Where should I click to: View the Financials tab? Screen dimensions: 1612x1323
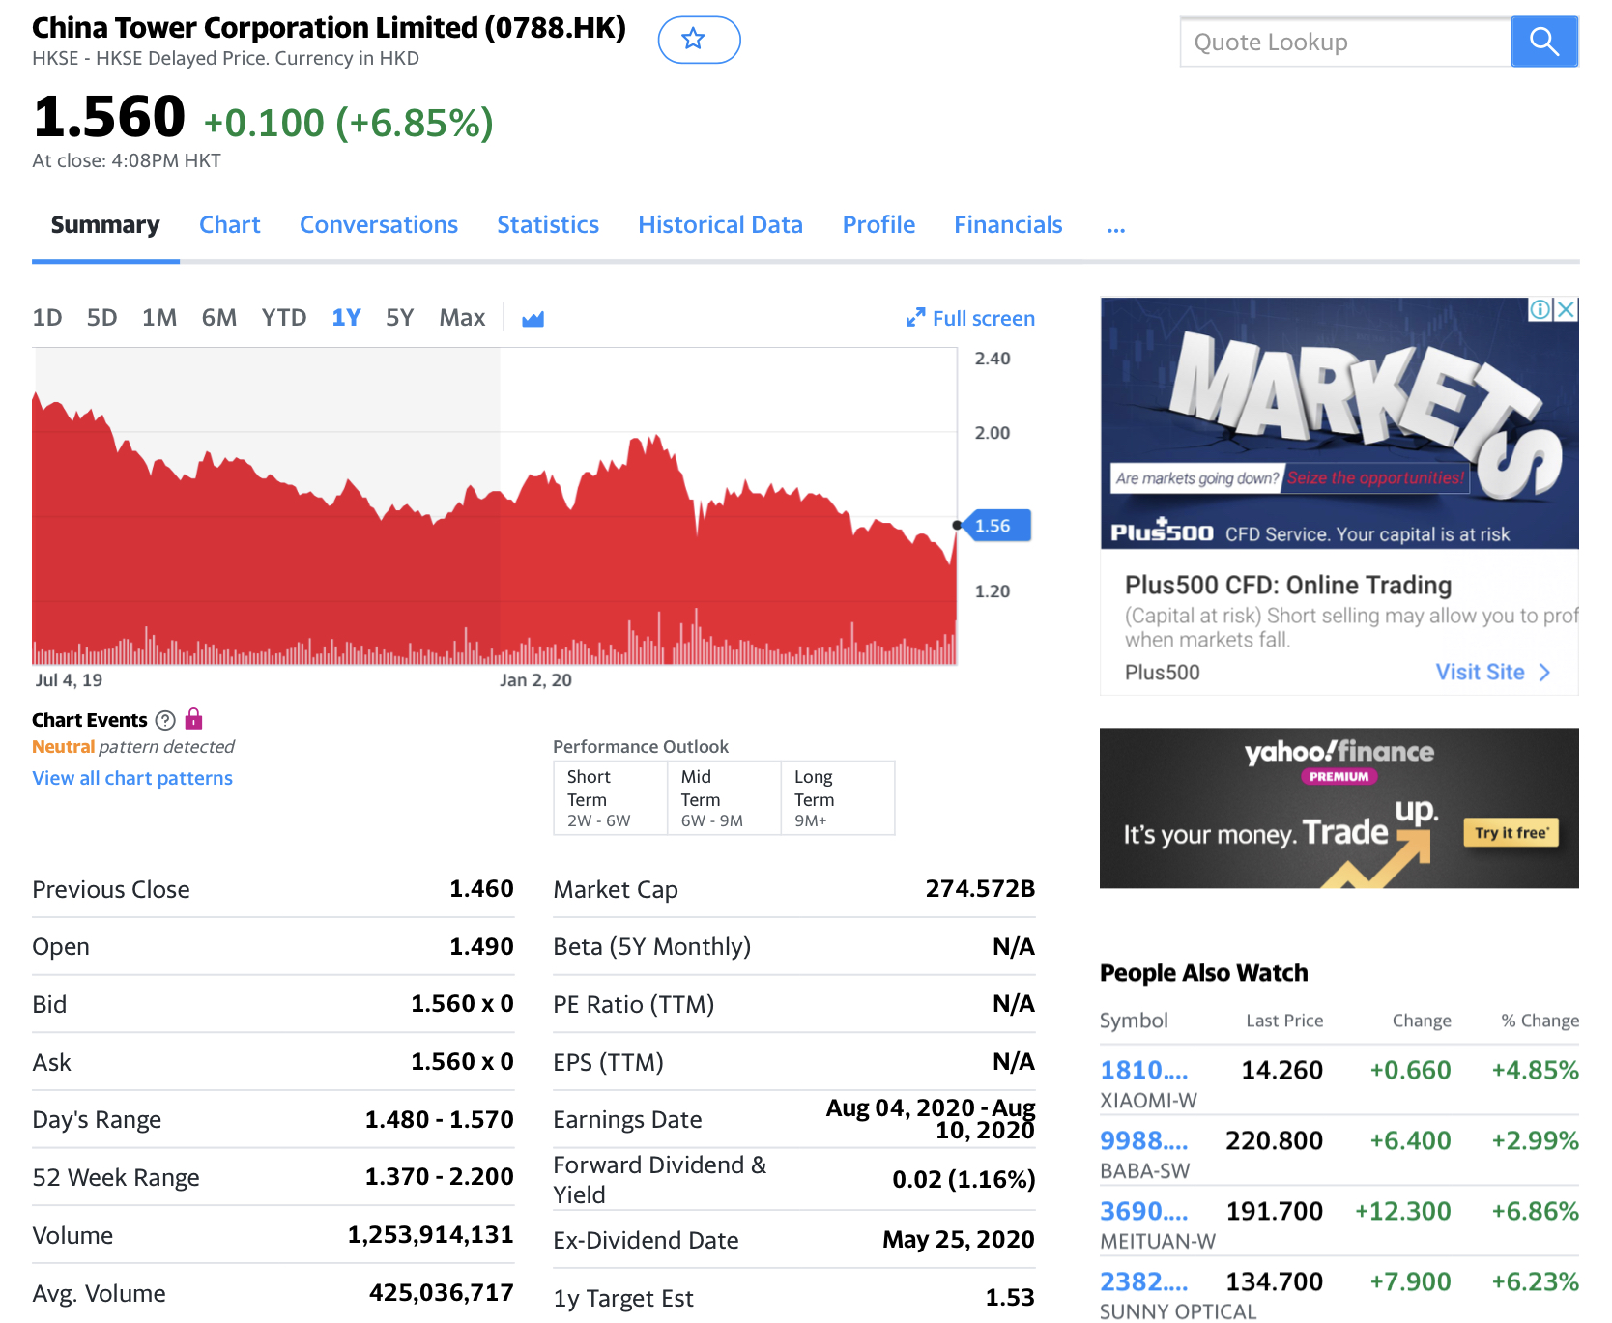click(1008, 225)
